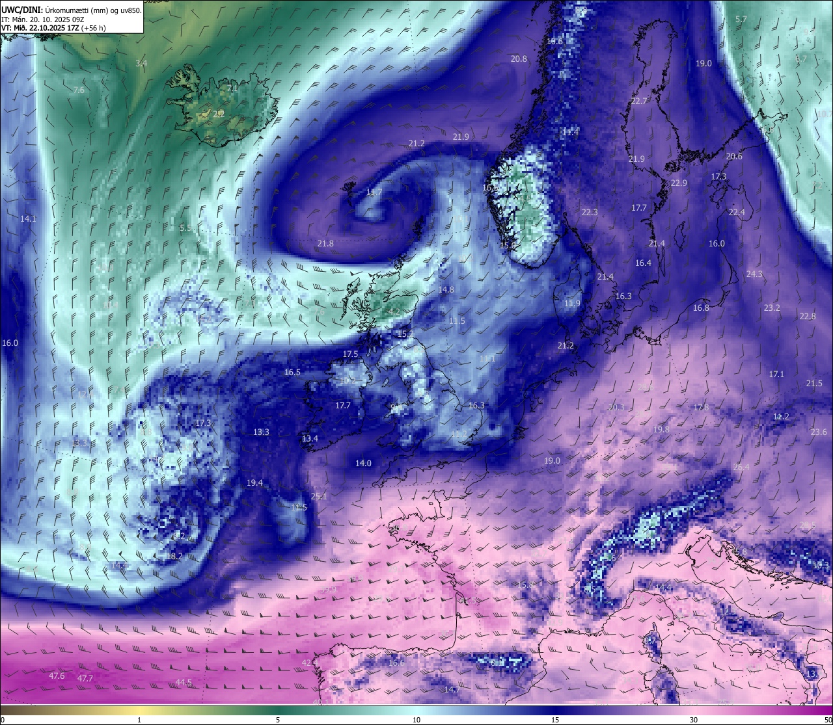This screenshot has height=725, width=833.
Task: Select the 11.9 value over Denmark
Action: point(572,304)
